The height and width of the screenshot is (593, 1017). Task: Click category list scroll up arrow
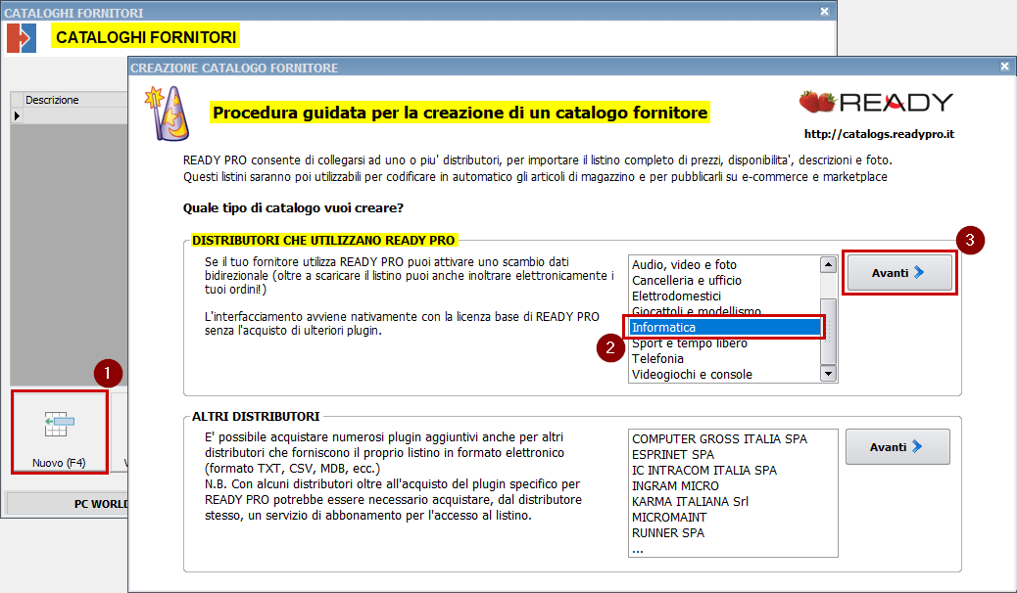(828, 264)
